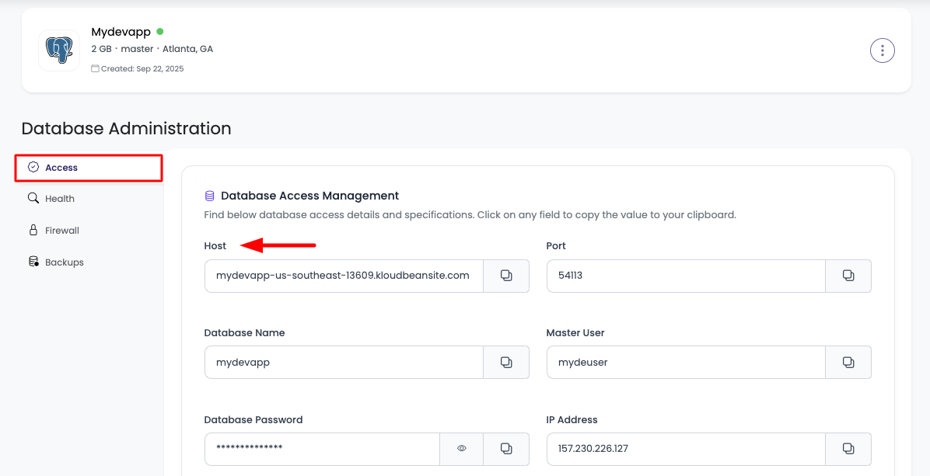Click the PostgreSQL elephant logo
The image size is (930, 476).
point(58,50)
